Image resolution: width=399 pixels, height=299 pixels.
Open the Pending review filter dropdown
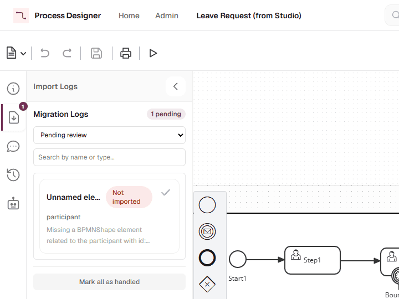109,135
